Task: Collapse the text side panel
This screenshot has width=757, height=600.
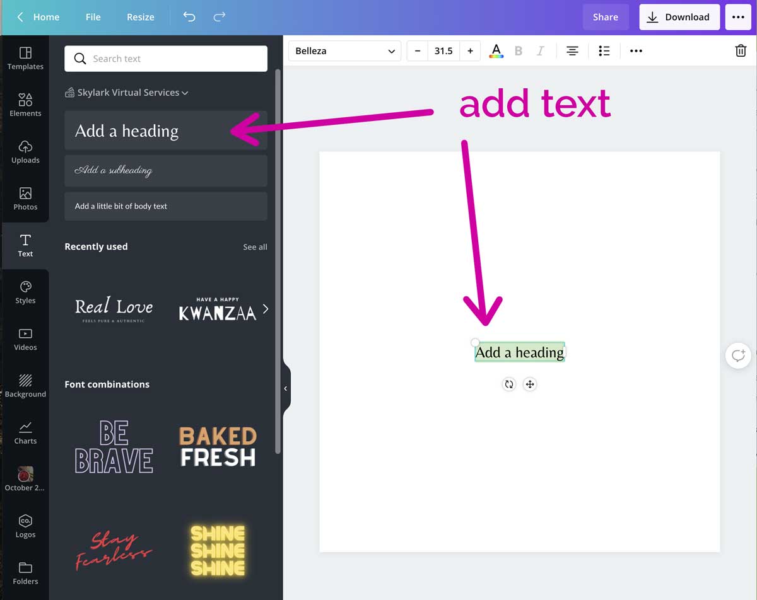Action: 285,388
